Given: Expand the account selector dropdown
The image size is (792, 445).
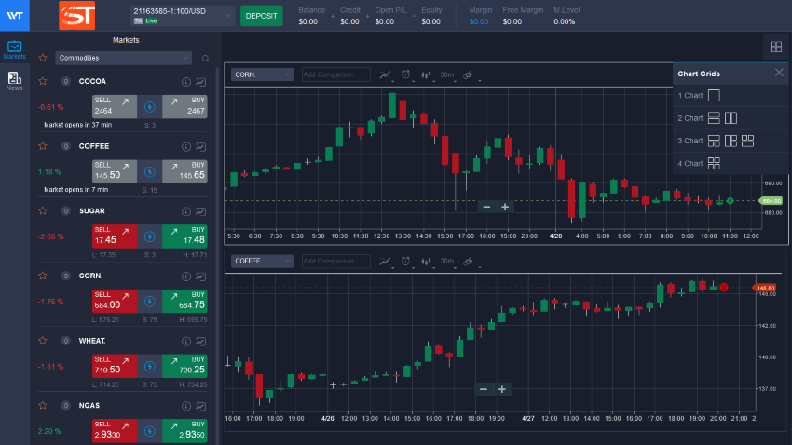Looking at the screenshot, I should (183, 16).
